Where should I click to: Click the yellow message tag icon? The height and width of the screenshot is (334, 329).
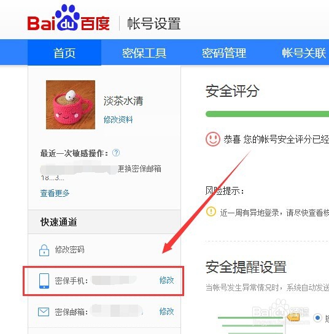pos(293,317)
